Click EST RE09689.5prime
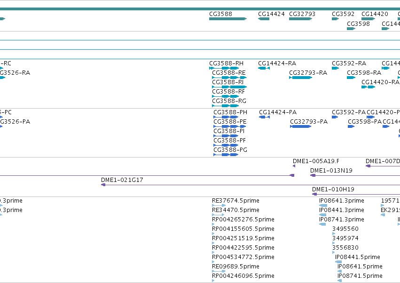The image size is (400, 283). click(x=219, y=272)
